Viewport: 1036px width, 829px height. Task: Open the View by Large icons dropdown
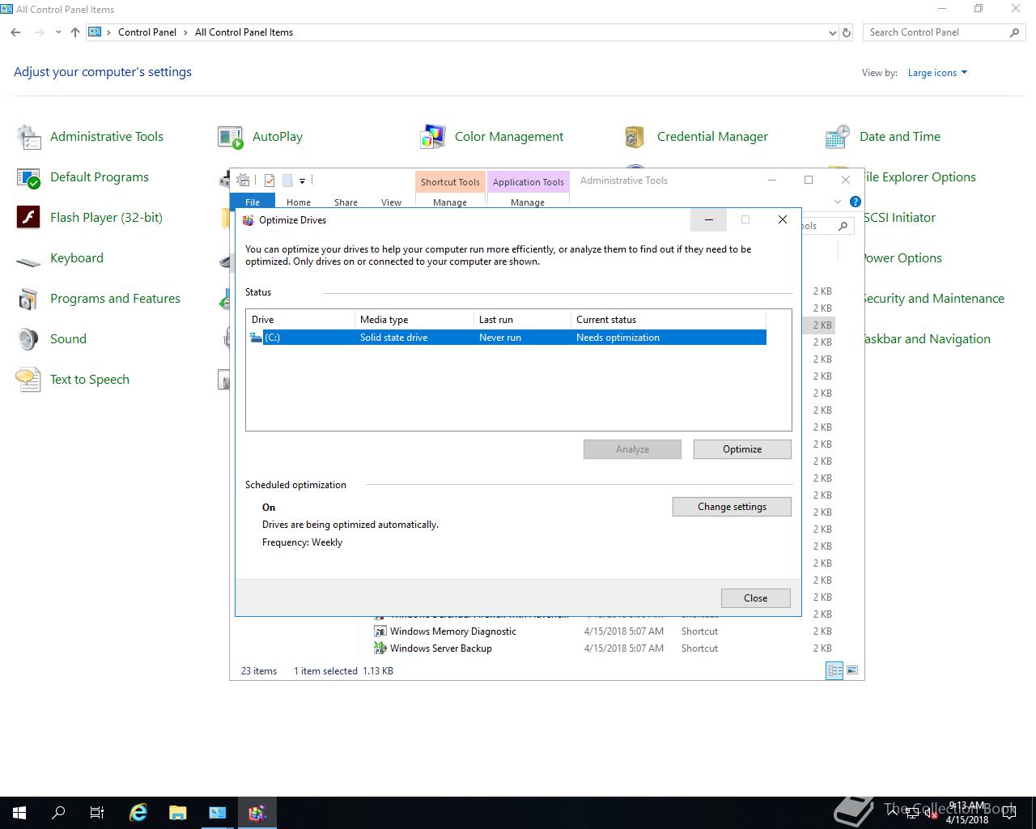click(937, 73)
